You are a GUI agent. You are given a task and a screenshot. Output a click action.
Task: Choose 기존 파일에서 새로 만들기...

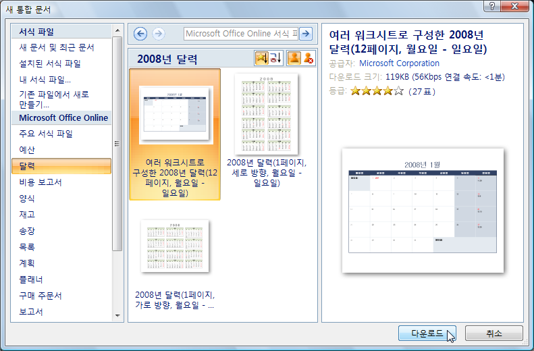(54, 99)
